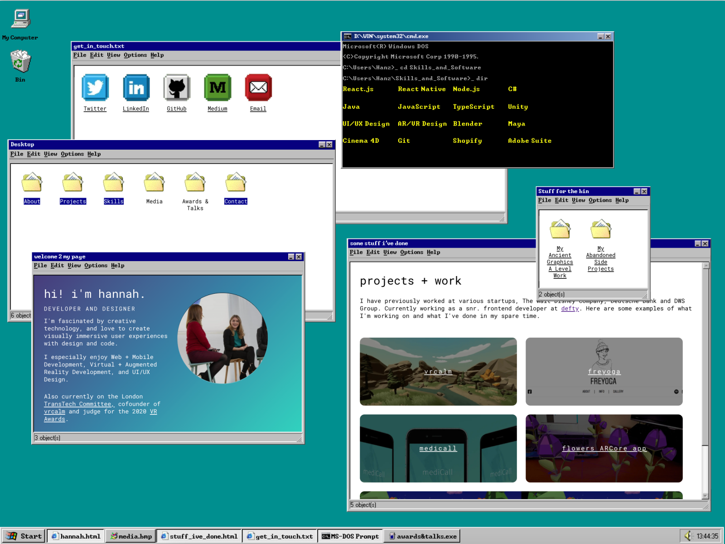The height and width of the screenshot is (544, 725).
Task: Click the flowers ARCore app thumbnail
Action: coord(604,448)
